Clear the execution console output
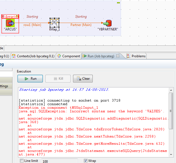The width and height of the screenshot is (176, 163). pos(83,79)
